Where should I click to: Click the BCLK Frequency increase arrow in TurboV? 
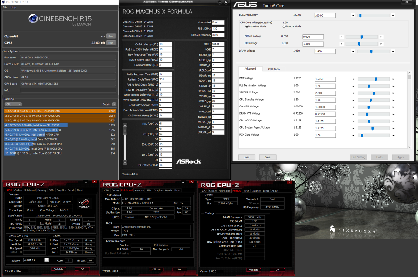[393, 16]
